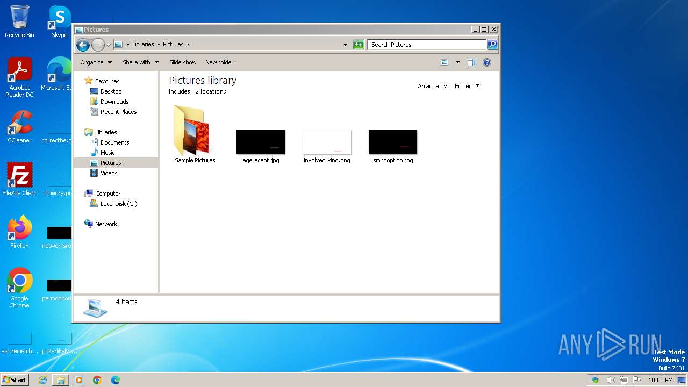
Task: Select Desktop in the navigation pane
Action: click(x=111, y=91)
